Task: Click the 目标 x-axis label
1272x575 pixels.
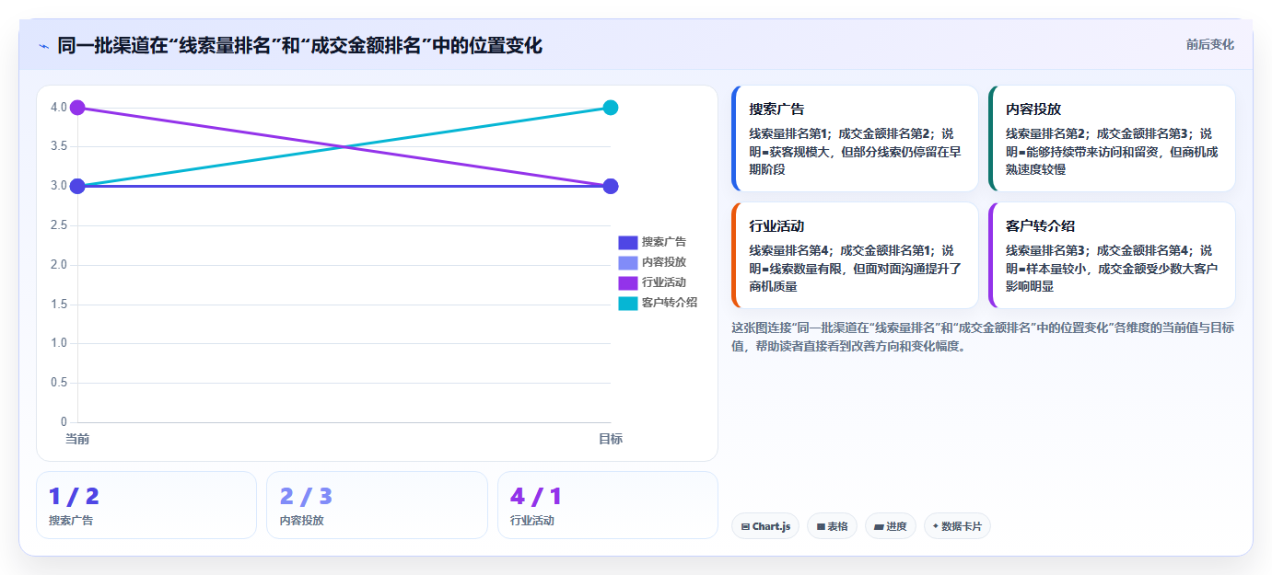Action: click(610, 439)
